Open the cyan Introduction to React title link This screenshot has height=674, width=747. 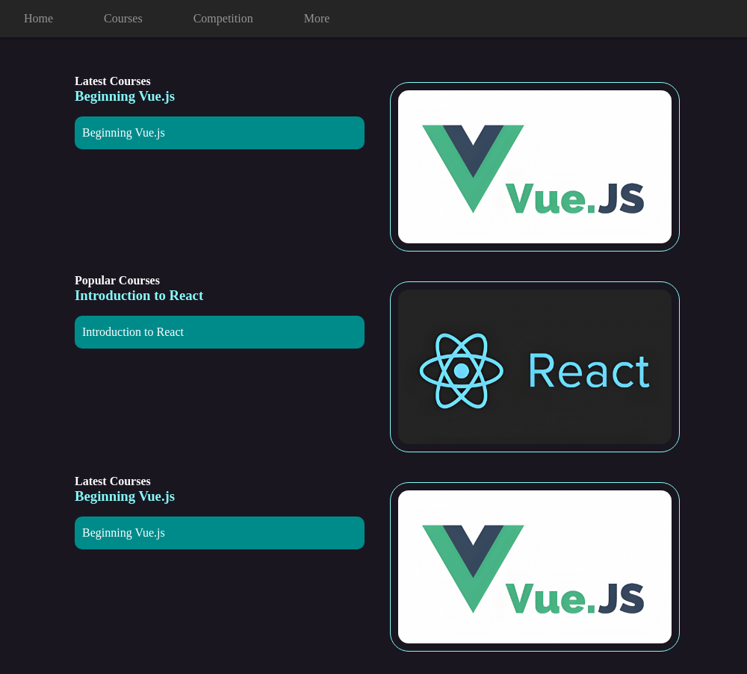click(139, 296)
